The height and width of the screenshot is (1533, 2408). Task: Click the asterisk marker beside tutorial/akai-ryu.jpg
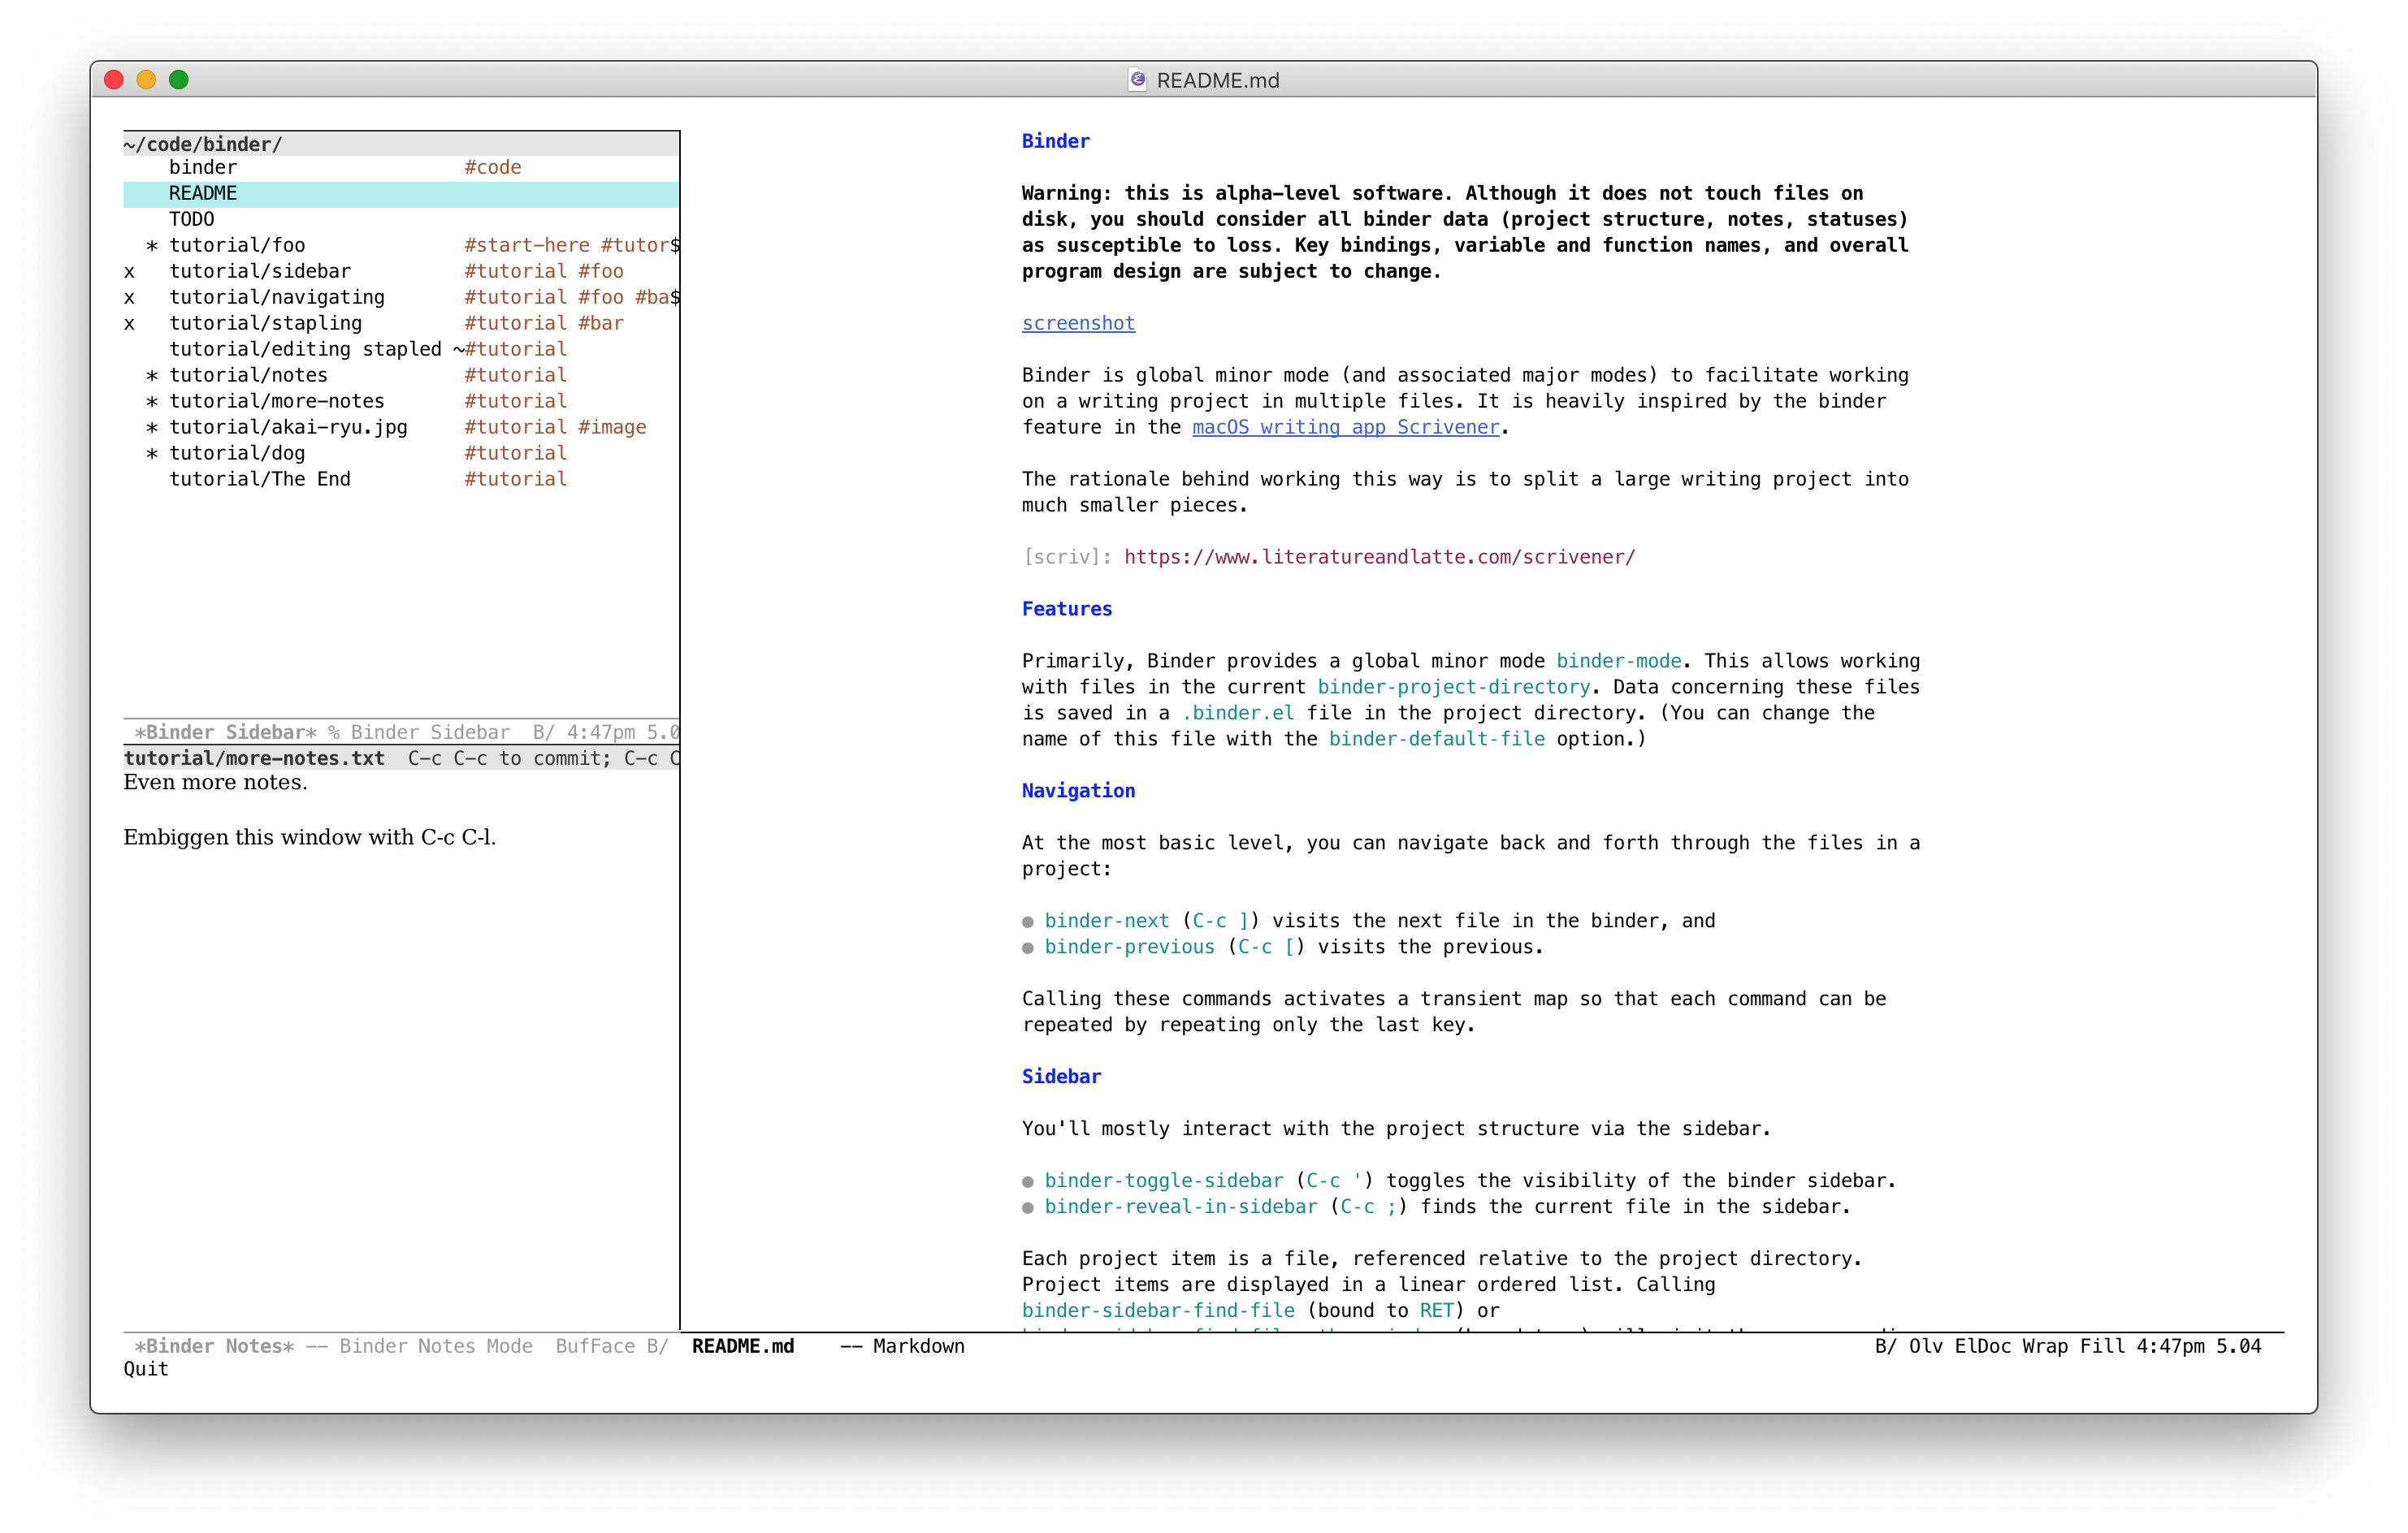pyautogui.click(x=152, y=427)
